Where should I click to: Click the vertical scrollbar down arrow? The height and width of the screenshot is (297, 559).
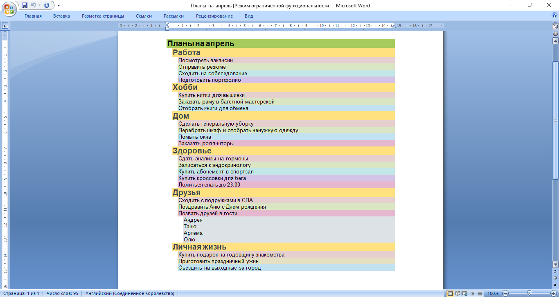pyautogui.click(x=555, y=264)
